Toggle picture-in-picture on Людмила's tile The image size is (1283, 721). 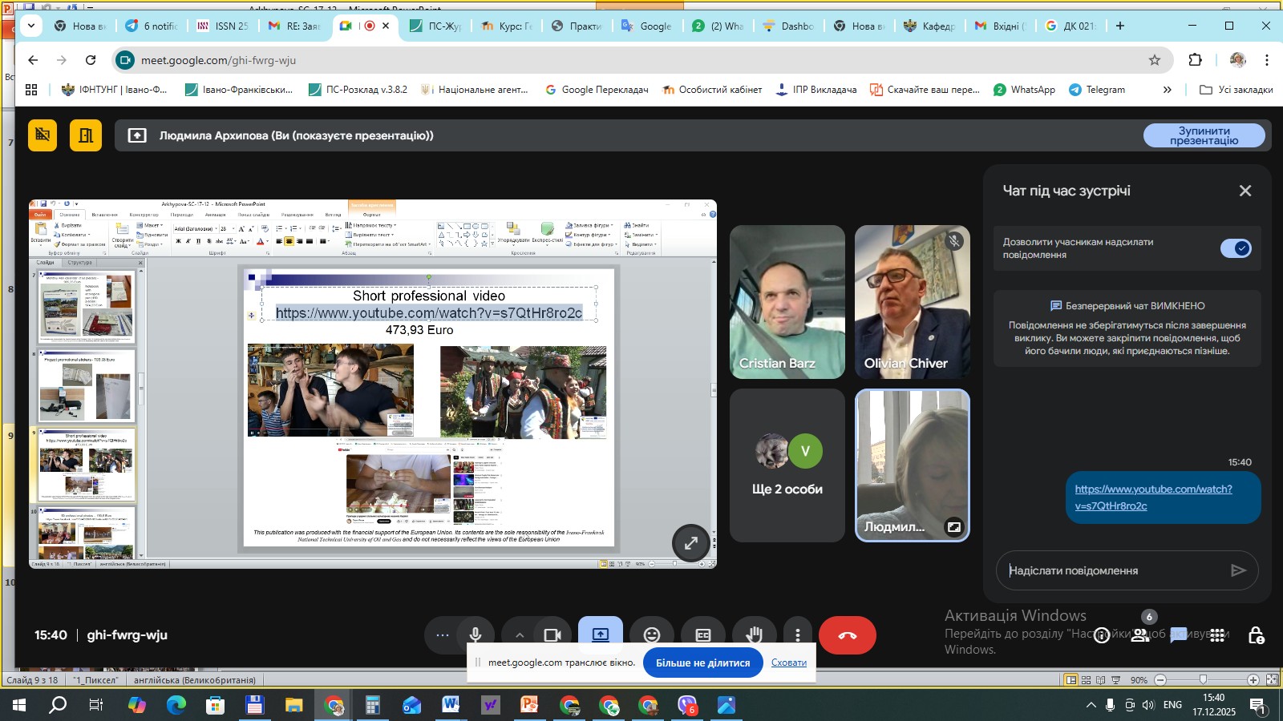tap(953, 527)
